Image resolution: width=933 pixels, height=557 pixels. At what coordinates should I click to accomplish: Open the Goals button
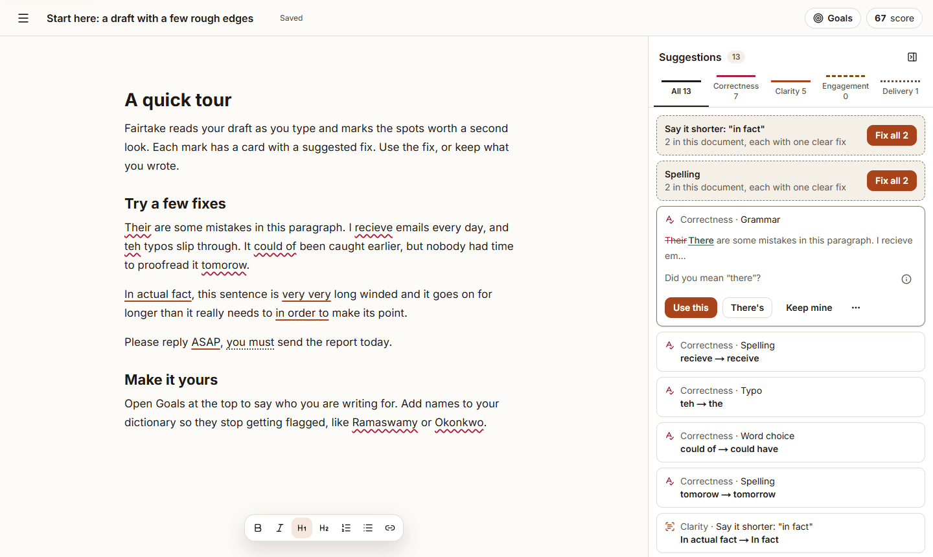click(833, 18)
